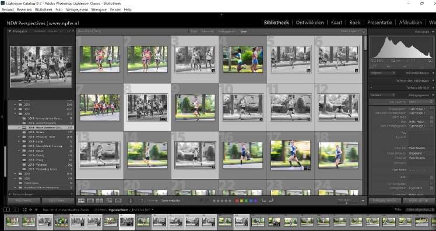The image size is (436, 231).
Task: Rotate photo counter-clockwise with the arrow icon
Action: point(263,201)
